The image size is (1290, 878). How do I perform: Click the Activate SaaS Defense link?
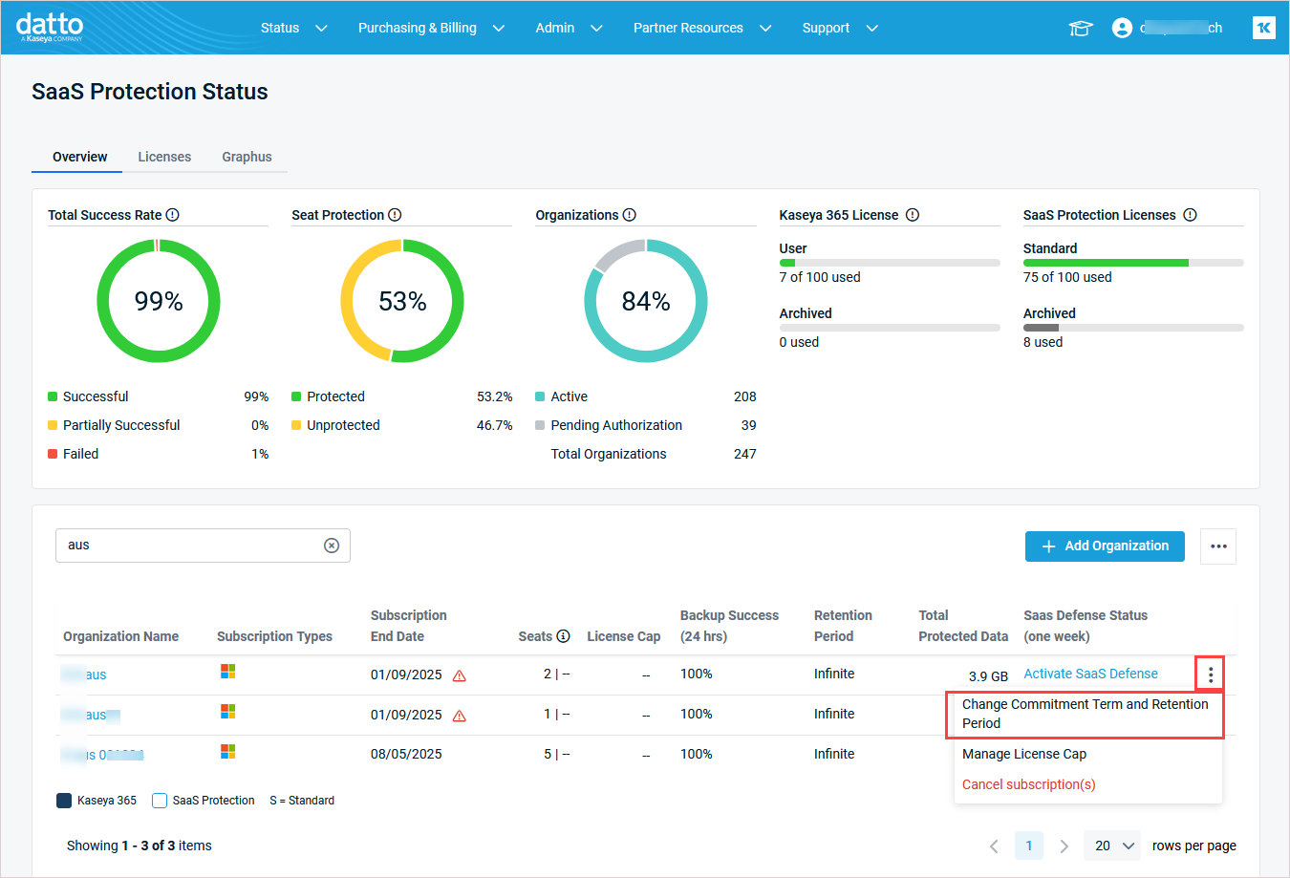click(x=1090, y=674)
